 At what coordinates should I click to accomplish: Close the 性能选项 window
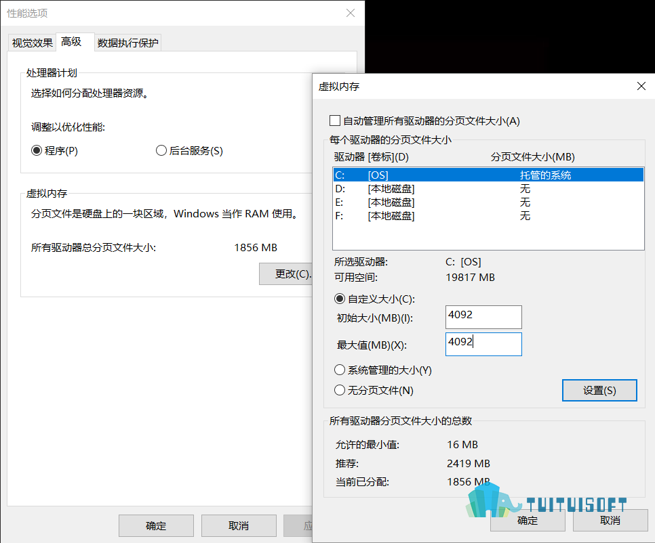(351, 13)
